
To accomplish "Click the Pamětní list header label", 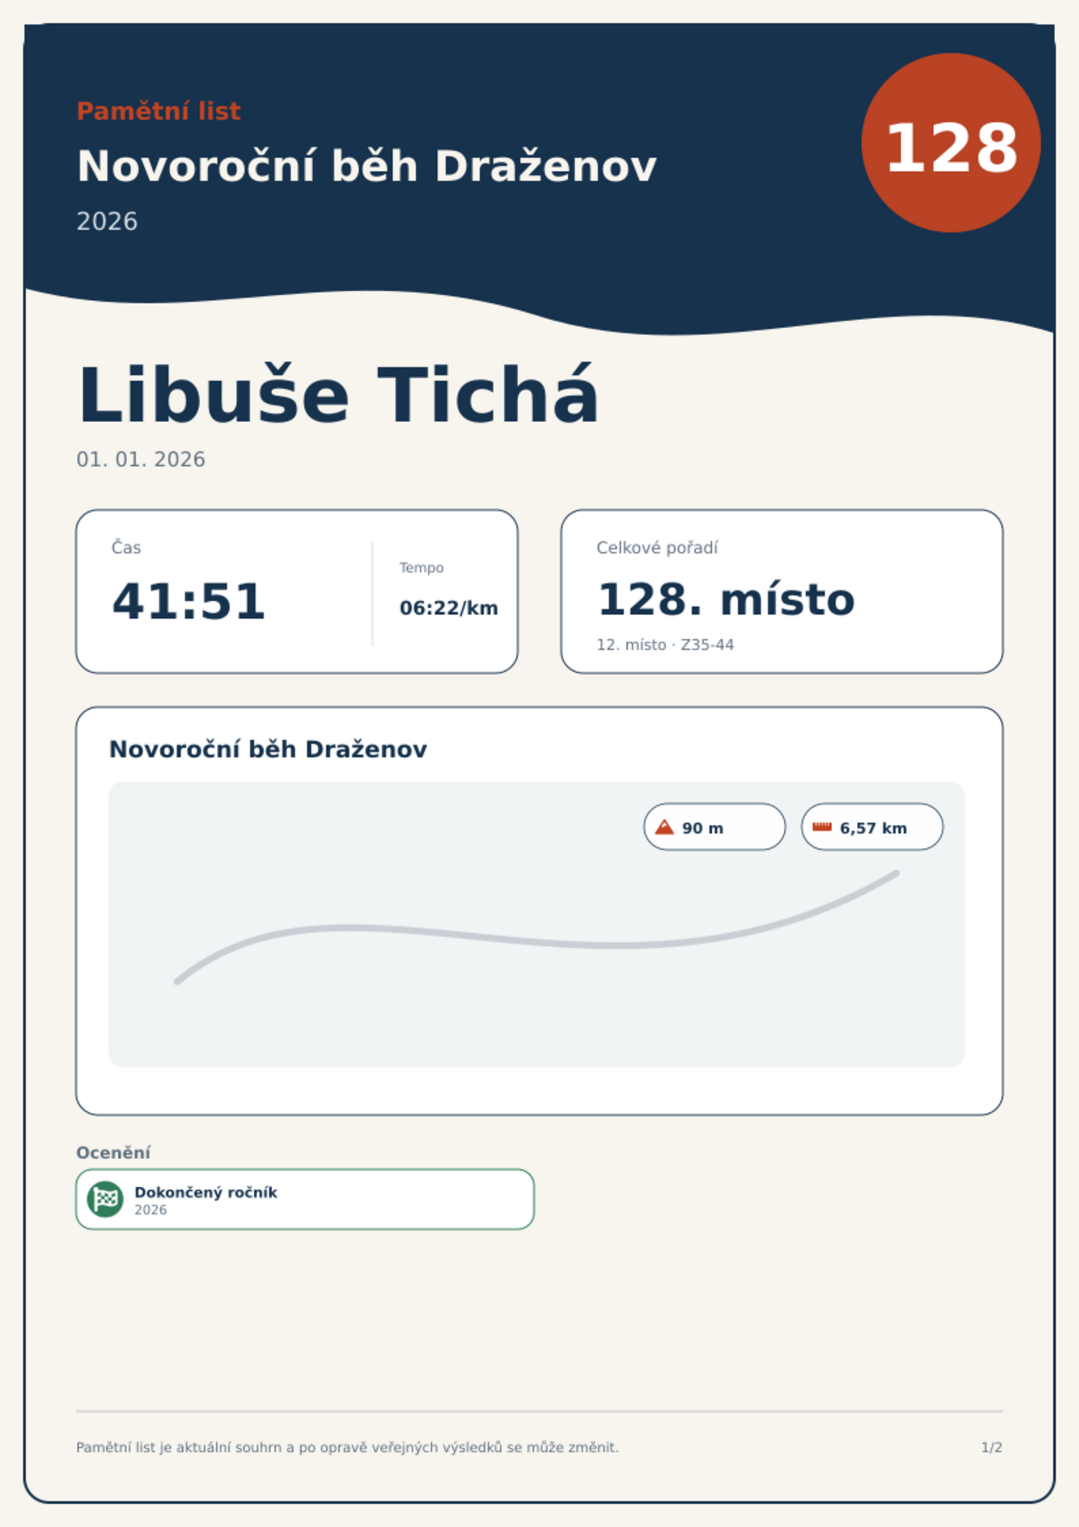I will pos(158,111).
